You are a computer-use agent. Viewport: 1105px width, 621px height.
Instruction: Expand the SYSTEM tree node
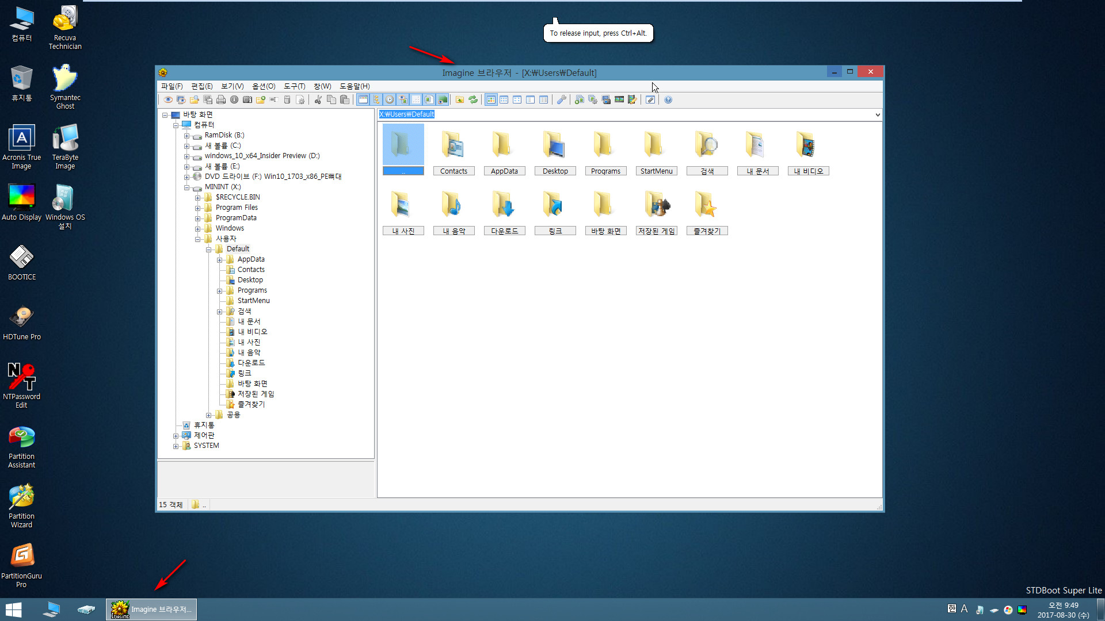pyautogui.click(x=176, y=446)
